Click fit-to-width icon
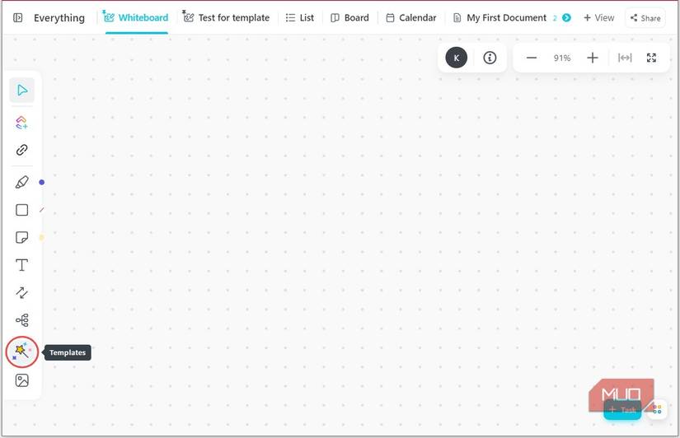Screen dimensions: 680x438 click(625, 58)
